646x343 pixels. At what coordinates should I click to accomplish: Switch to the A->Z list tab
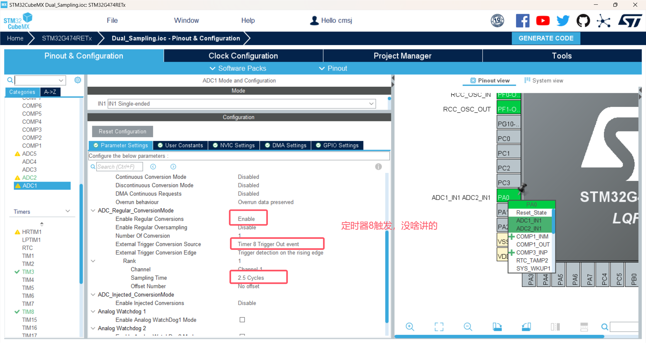50,92
